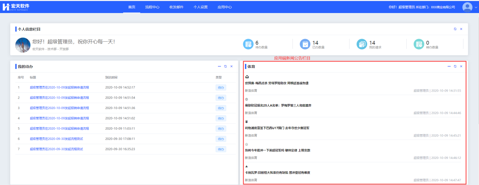Select 个人设置 in the top navigation
Image resolution: width=479 pixels, height=185 pixels.
[200, 7]
